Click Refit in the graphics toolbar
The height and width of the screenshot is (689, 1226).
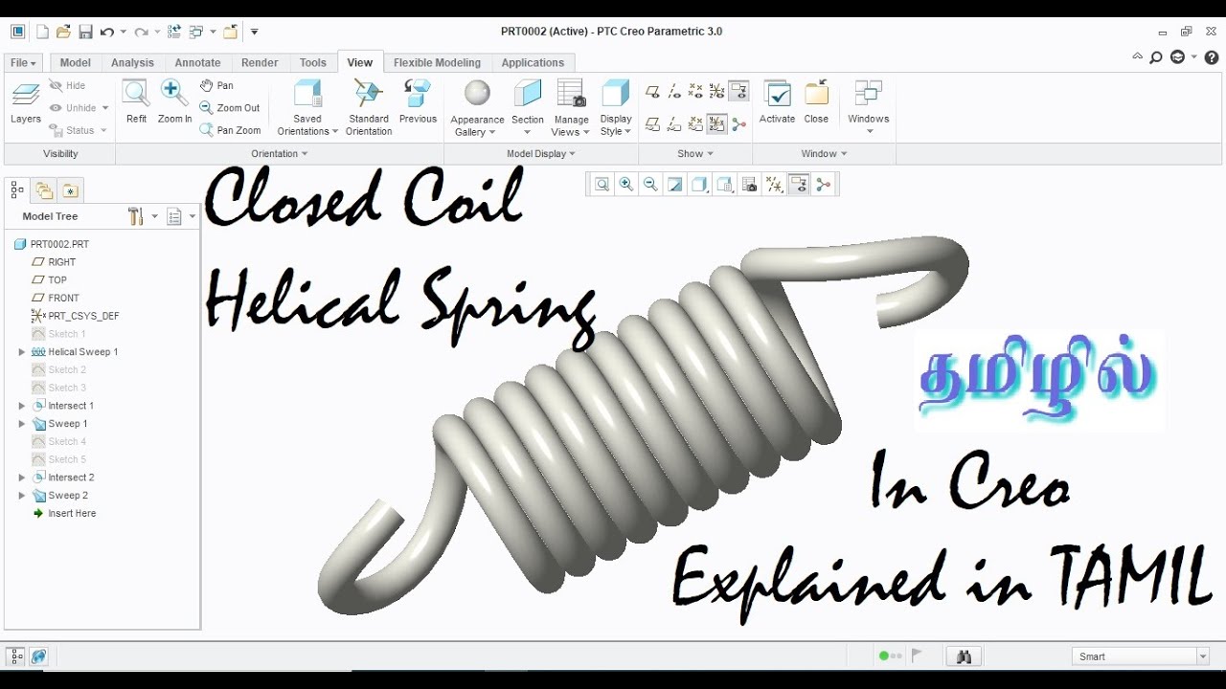pos(602,185)
